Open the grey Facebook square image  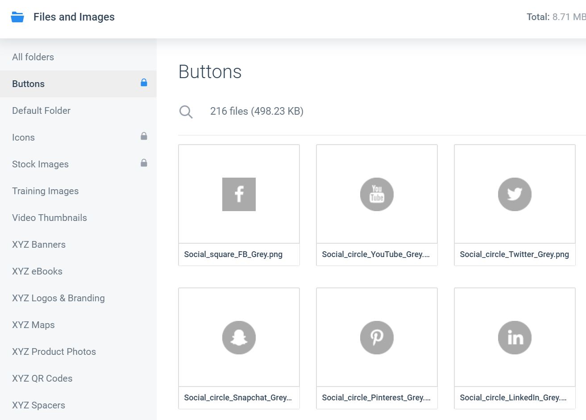click(x=239, y=194)
